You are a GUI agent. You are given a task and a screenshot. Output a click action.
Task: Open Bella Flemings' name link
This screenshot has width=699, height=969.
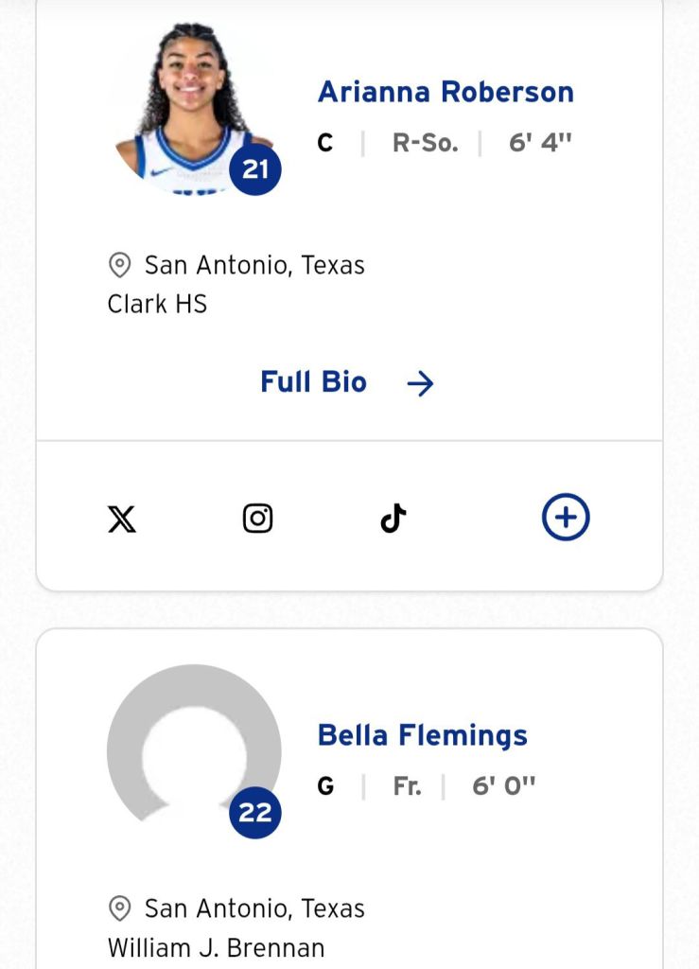click(423, 735)
